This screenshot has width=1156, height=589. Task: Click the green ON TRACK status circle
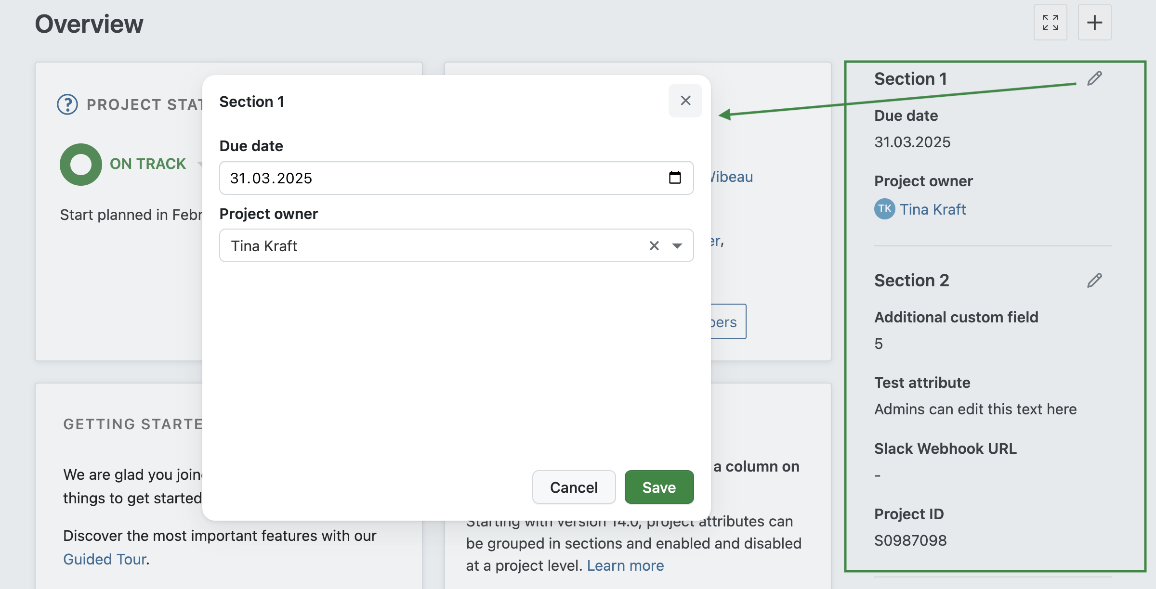pyautogui.click(x=80, y=164)
